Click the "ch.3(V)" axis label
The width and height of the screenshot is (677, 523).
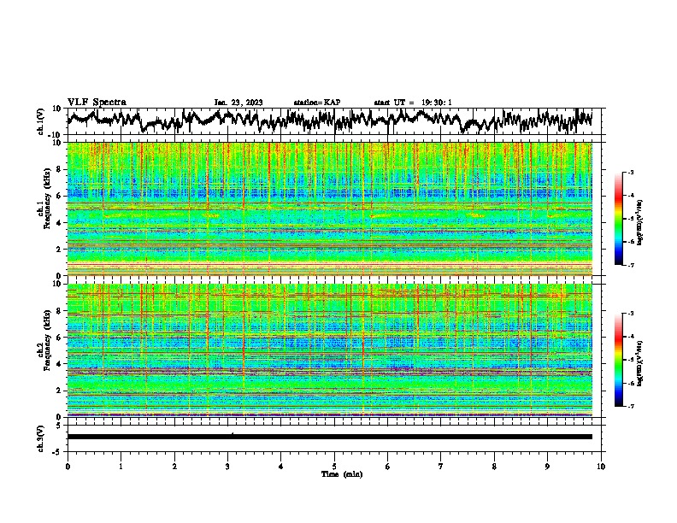tap(40, 438)
